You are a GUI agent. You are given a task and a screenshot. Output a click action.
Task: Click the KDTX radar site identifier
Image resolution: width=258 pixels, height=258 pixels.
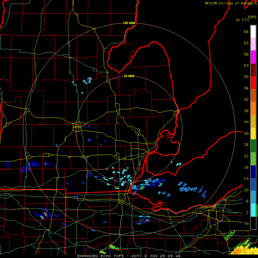(137, 256)
